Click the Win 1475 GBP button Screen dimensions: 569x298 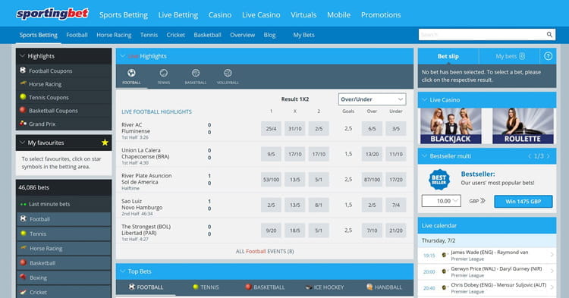coord(523,201)
